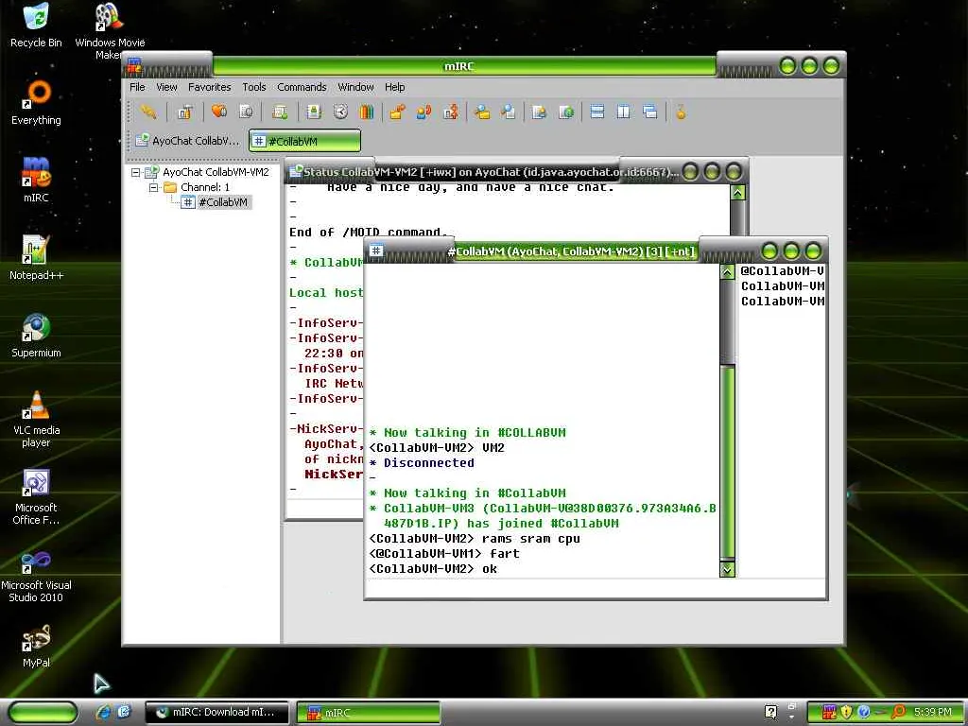Collapse the AyoChat CollabVM-VM2 tree node
This screenshot has height=726, width=968.
135,172
